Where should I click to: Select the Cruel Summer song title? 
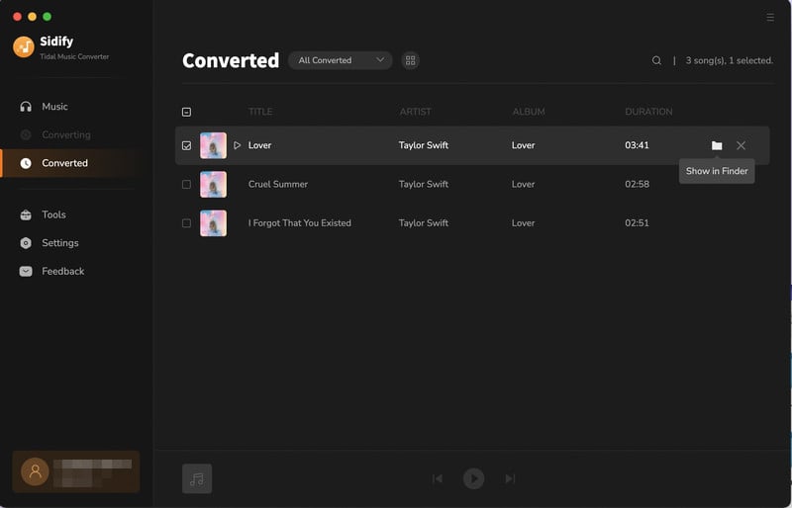(278, 184)
